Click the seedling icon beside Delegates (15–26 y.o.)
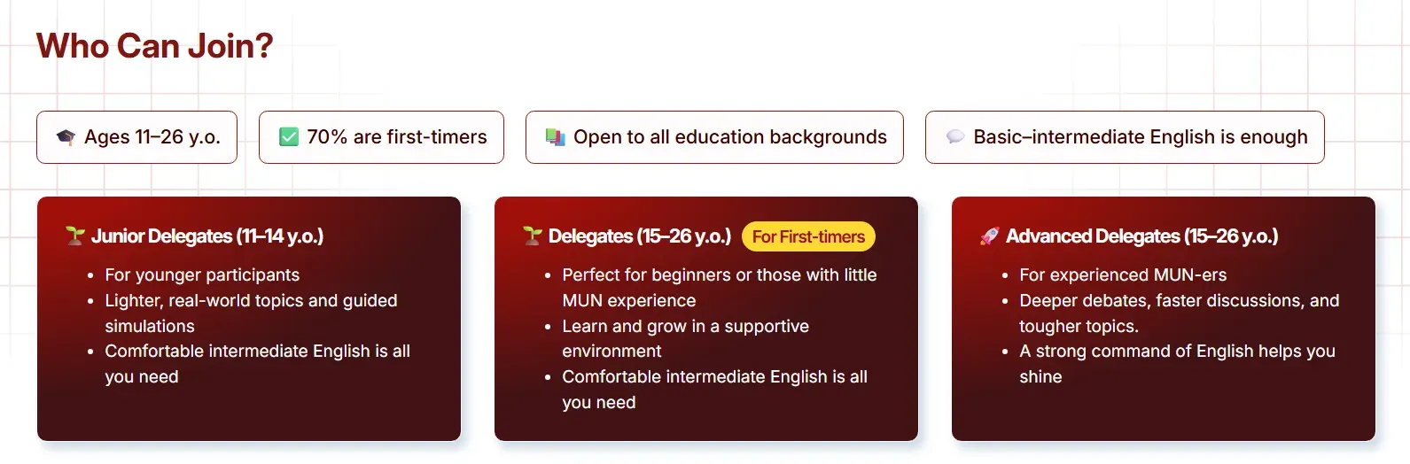Viewport: 1410px width, 464px height. [533, 236]
